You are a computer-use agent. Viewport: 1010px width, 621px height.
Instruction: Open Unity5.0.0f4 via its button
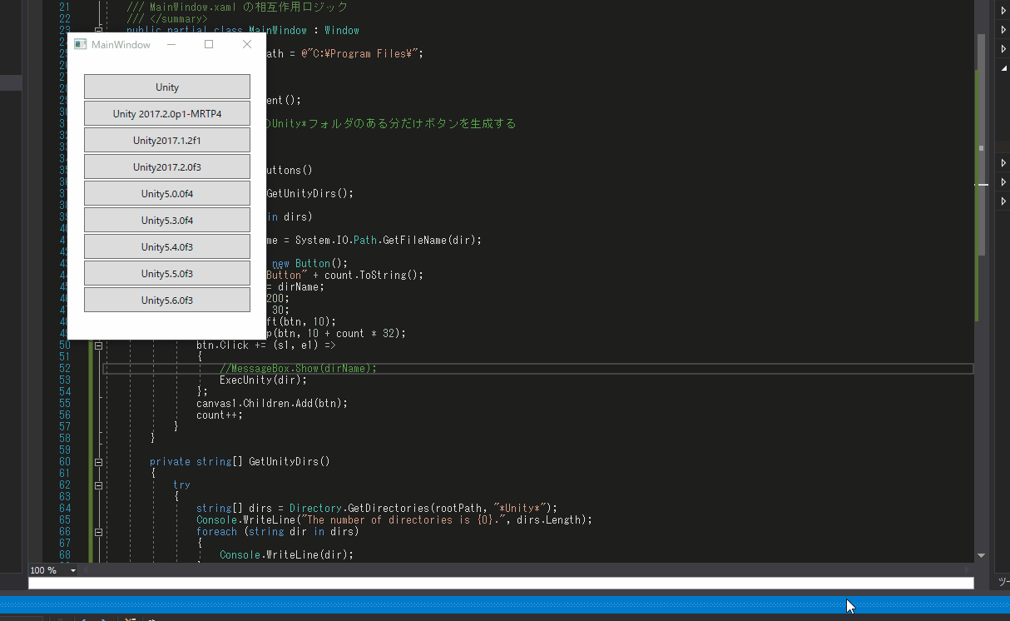click(x=167, y=193)
